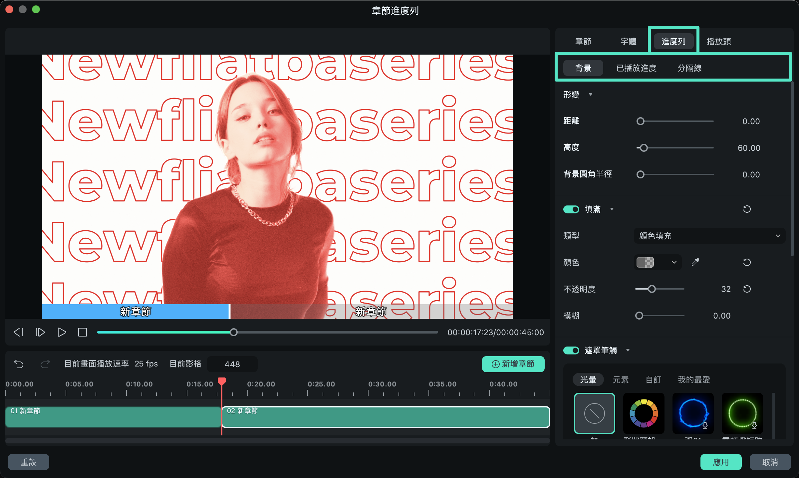Click the 模糊 value 0.00
The image size is (799, 478).
pos(722,316)
